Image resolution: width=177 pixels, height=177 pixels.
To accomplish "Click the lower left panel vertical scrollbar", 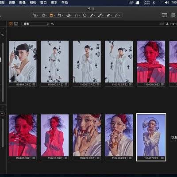I will click(3, 133).
